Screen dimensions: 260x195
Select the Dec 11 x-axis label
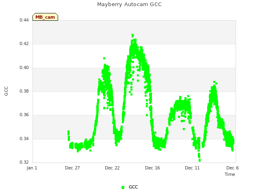point(192,168)
